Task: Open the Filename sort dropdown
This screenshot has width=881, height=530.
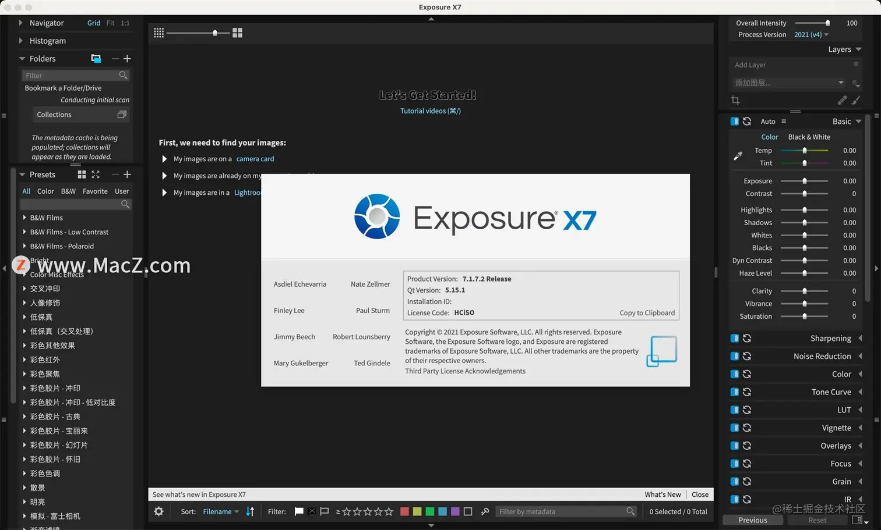Action: point(220,511)
